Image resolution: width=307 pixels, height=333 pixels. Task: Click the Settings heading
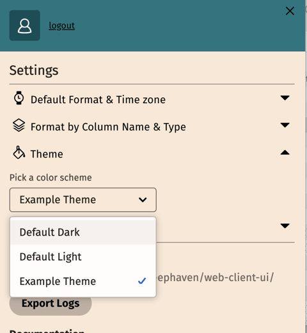click(x=34, y=70)
